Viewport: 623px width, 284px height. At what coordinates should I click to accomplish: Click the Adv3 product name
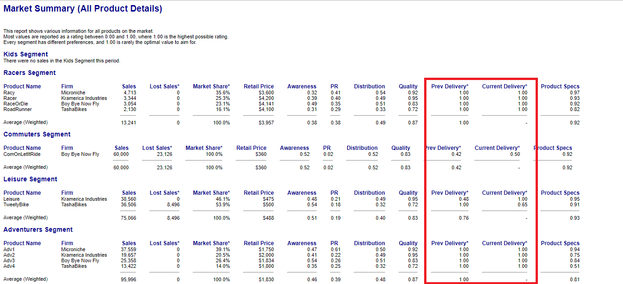(x=9, y=260)
